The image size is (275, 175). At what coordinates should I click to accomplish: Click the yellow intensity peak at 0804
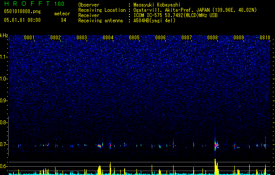click(x=110, y=168)
